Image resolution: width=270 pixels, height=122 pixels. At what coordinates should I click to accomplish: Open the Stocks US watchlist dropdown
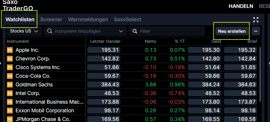point(24,31)
